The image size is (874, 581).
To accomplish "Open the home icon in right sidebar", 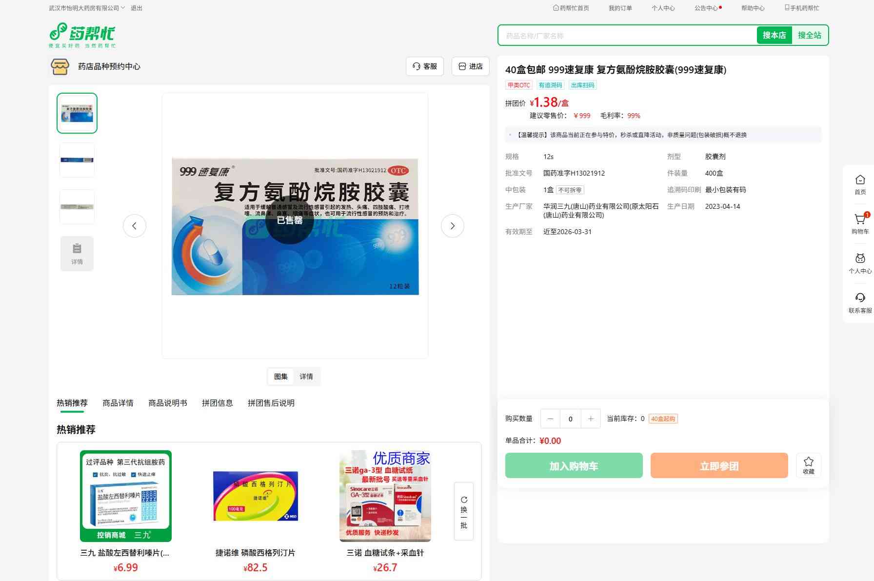I will (x=860, y=180).
